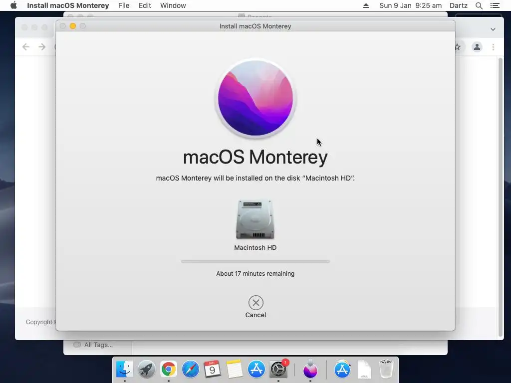This screenshot has width=511, height=383.
Task: Click the About 17 minutes remaining text
Action: 255,274
